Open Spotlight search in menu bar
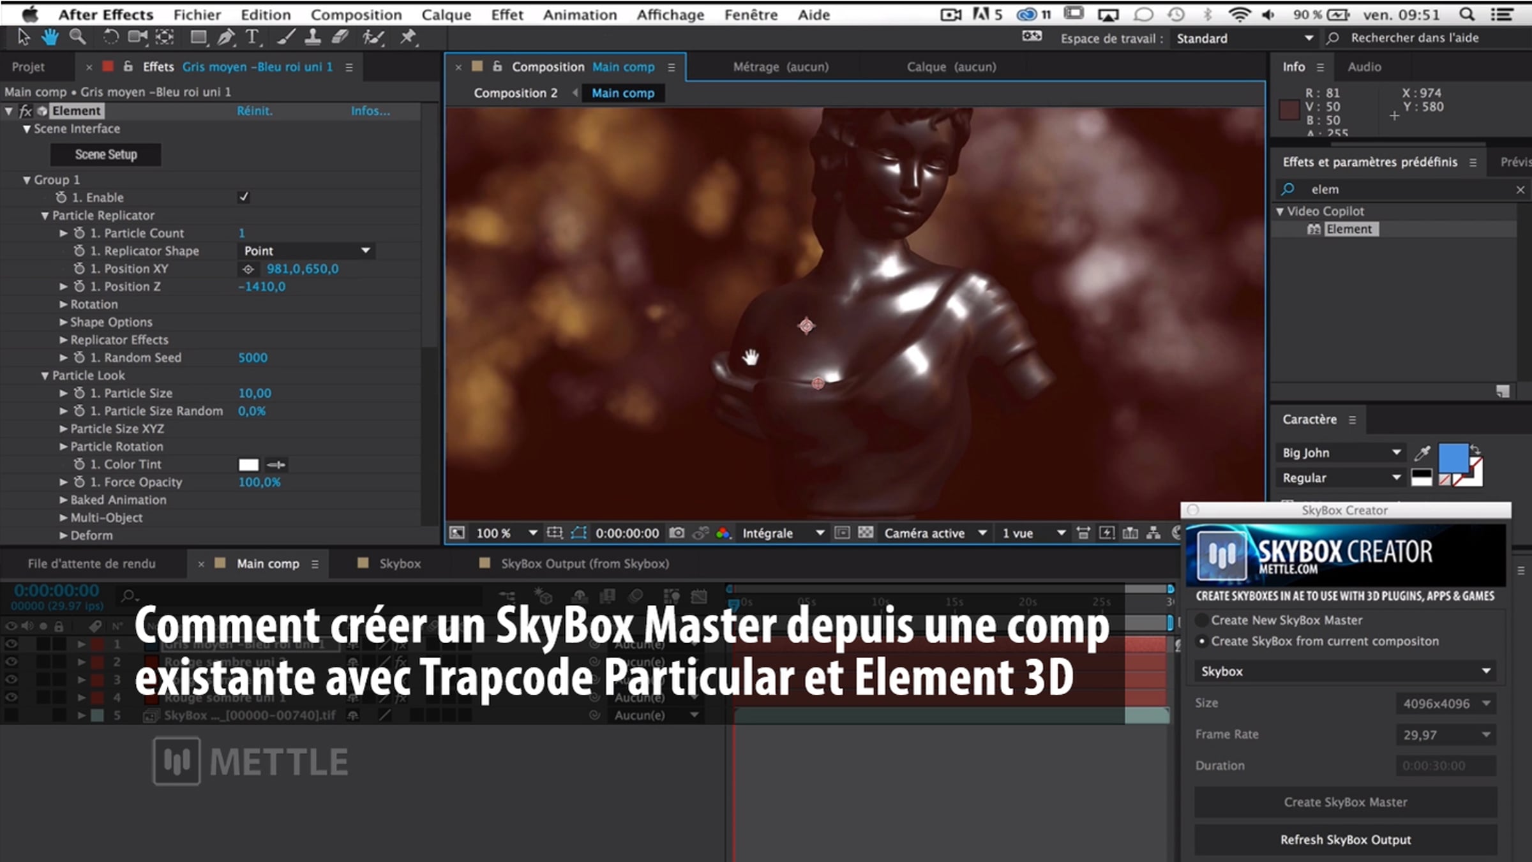The height and width of the screenshot is (862, 1532). tap(1467, 14)
